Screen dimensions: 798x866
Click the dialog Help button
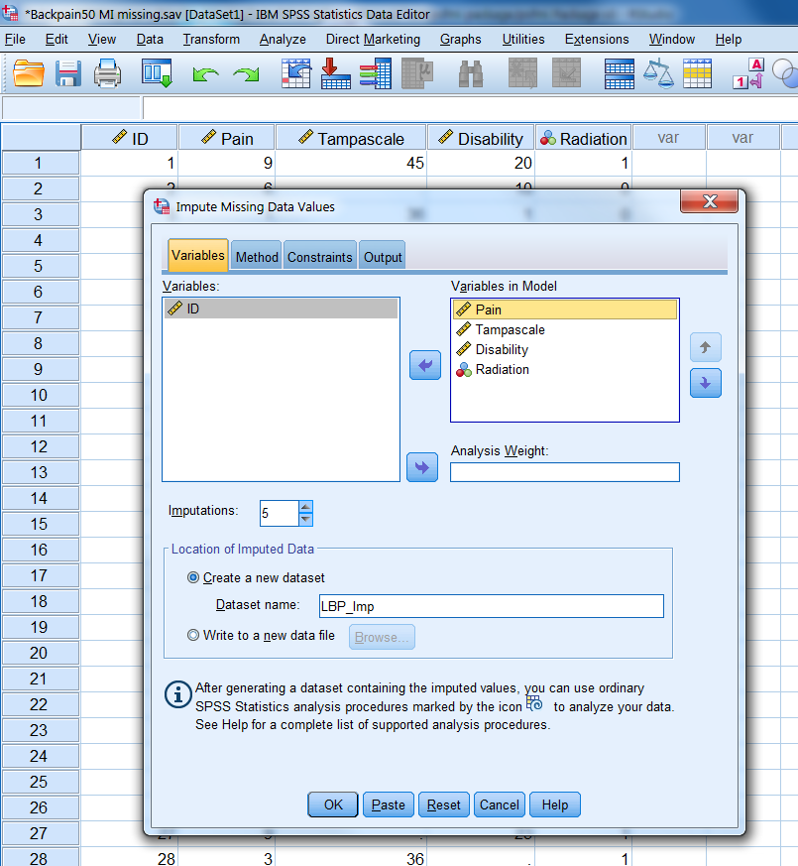pos(554,804)
